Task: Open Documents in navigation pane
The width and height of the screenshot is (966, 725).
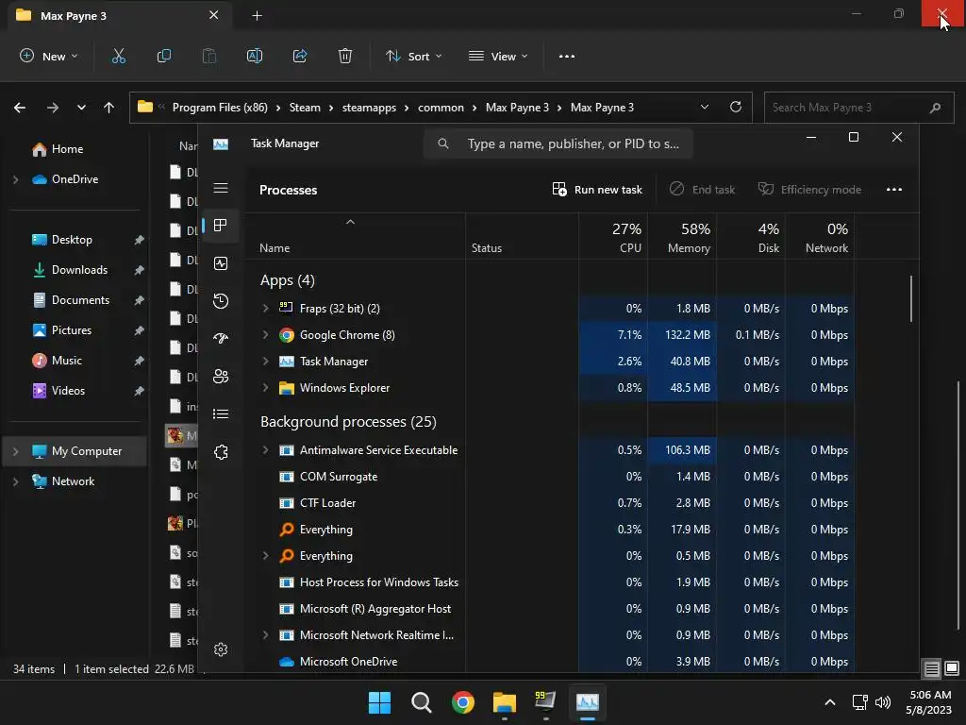Action: pyautogui.click(x=79, y=299)
